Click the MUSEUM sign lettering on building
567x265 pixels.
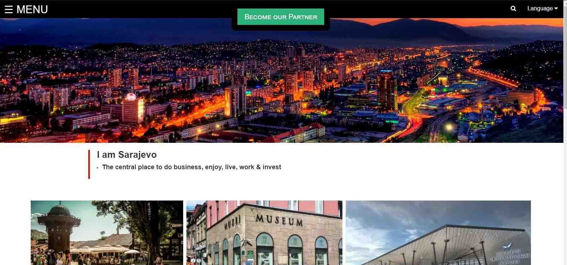point(279,220)
